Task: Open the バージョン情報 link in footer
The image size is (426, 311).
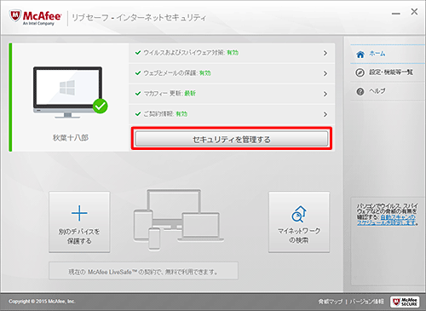Action: 366,302
